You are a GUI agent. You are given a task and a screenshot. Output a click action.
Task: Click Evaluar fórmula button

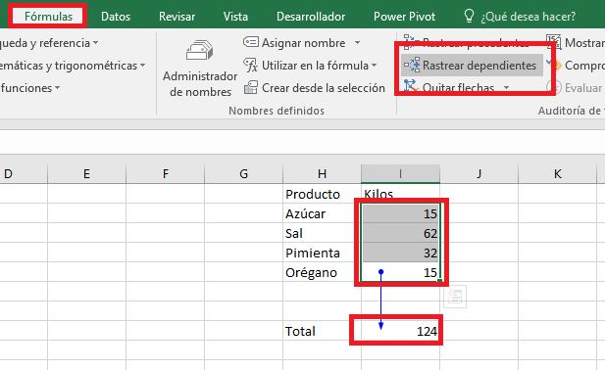575,88
